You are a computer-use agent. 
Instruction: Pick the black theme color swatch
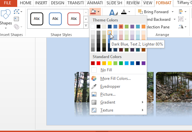(98, 26)
